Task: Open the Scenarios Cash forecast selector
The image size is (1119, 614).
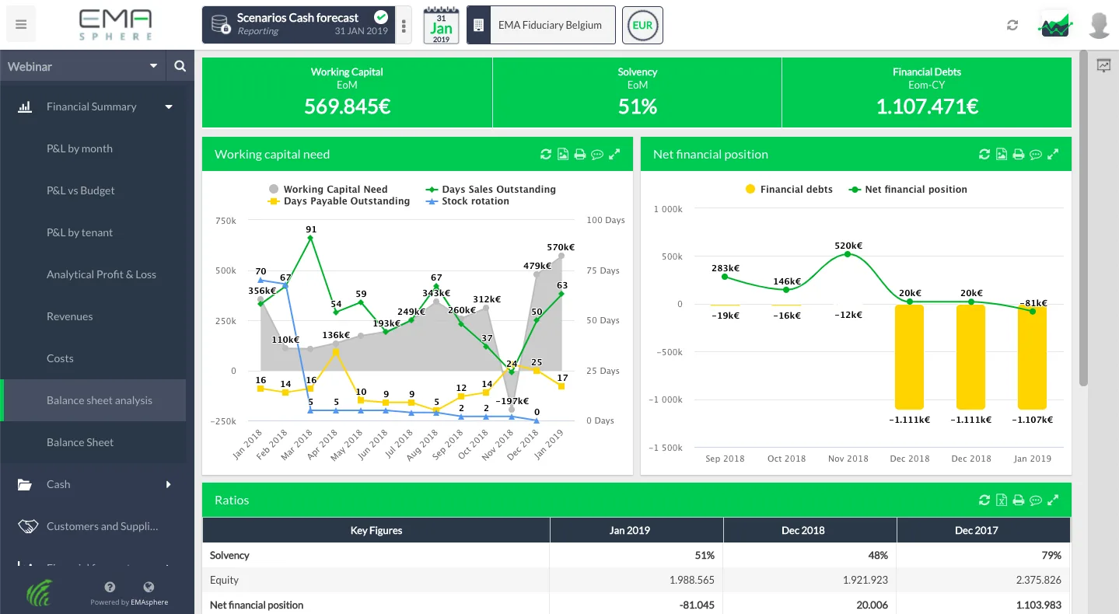Action: pyautogui.click(x=299, y=26)
